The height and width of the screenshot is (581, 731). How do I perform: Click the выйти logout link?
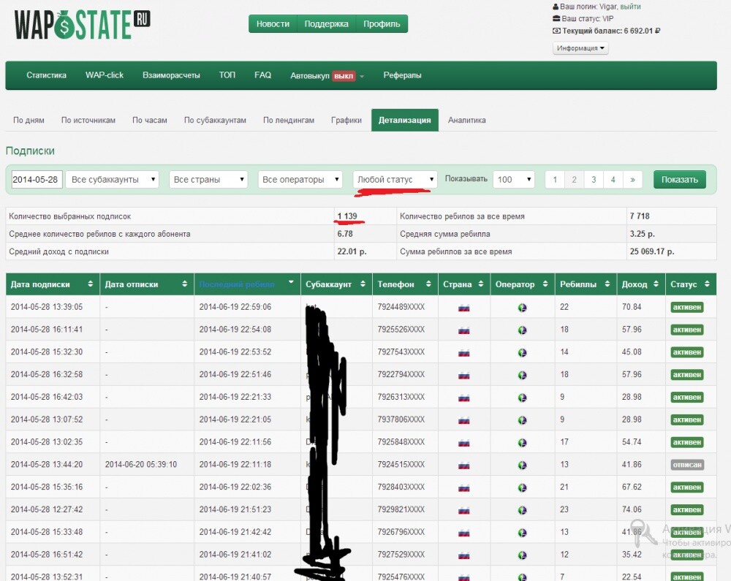[630, 7]
